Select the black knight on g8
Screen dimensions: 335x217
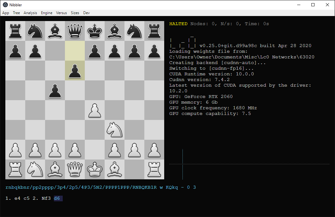click(x=134, y=30)
